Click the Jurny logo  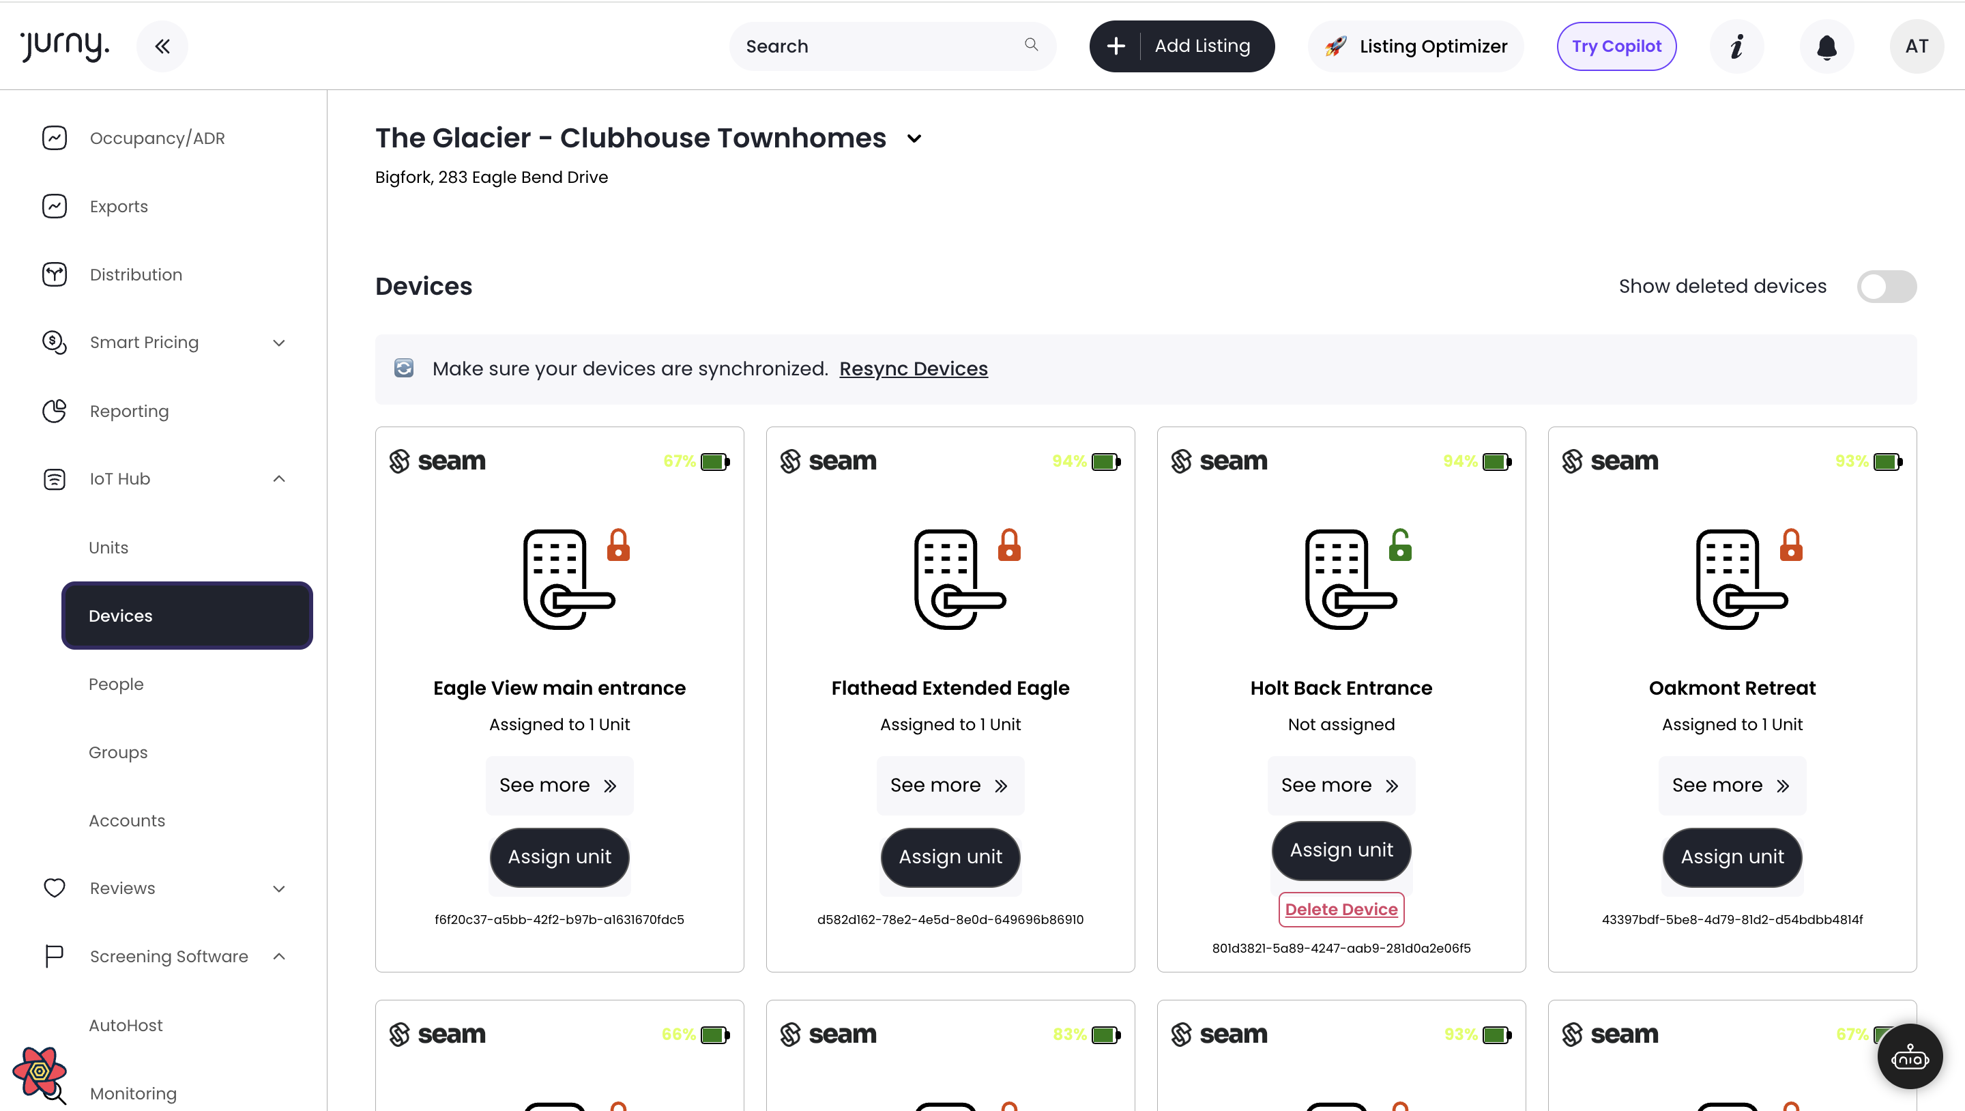(x=65, y=46)
